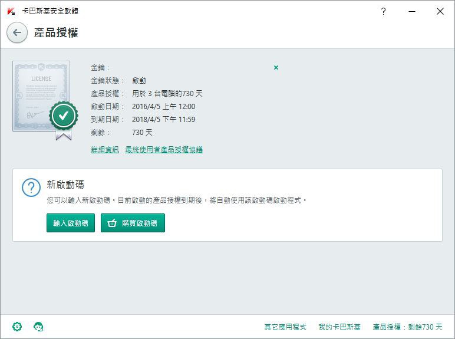Screen dimensions: 455x339
Task: Remove the key with green X
Action: [x=276, y=68]
